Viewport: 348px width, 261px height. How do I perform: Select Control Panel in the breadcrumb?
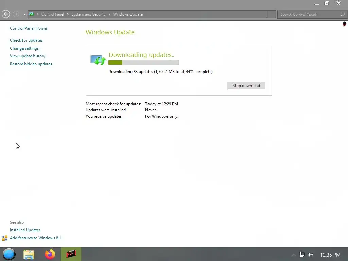[x=53, y=14]
